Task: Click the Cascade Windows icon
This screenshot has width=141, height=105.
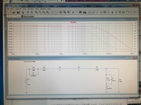Action: 65,12
